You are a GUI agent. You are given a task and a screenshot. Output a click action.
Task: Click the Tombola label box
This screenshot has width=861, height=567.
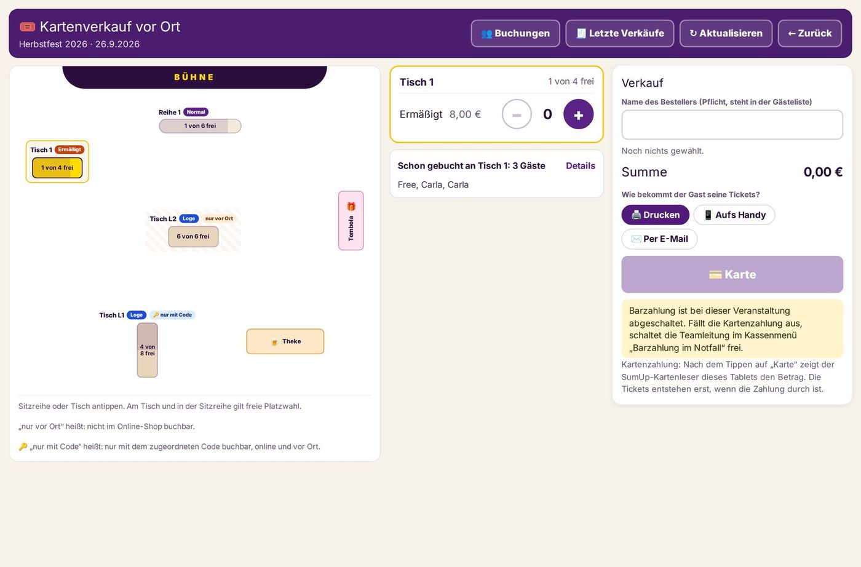[351, 221]
